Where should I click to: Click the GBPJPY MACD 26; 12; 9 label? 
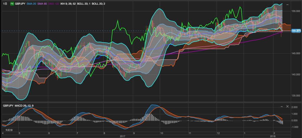click(19, 106)
